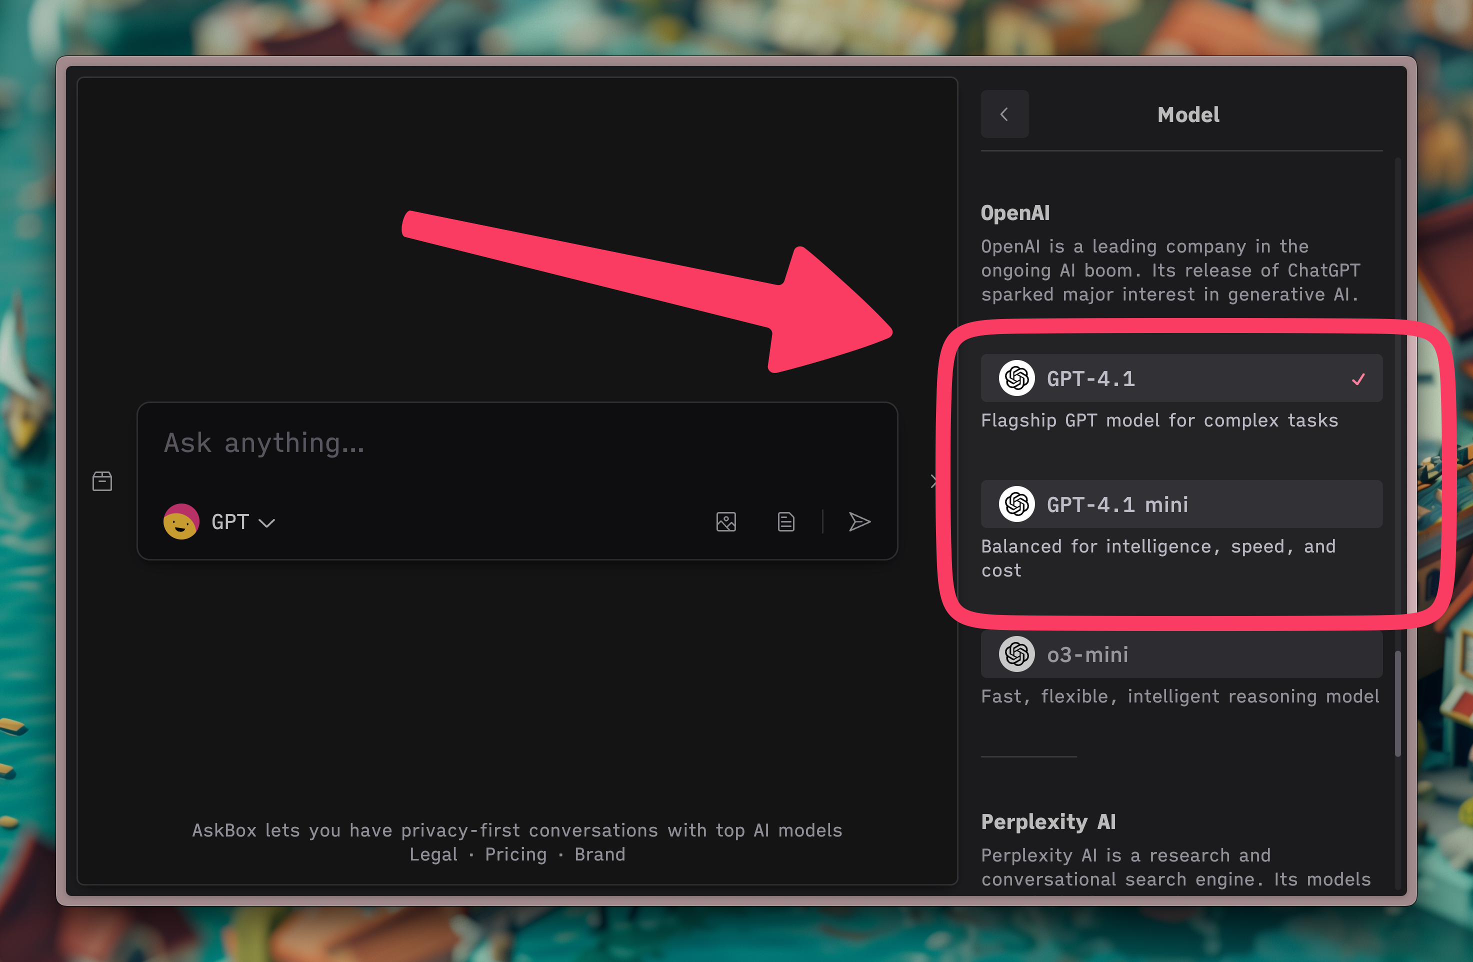Click 'Flagship GPT model for complex tasks' text
This screenshot has width=1473, height=962.
point(1159,420)
